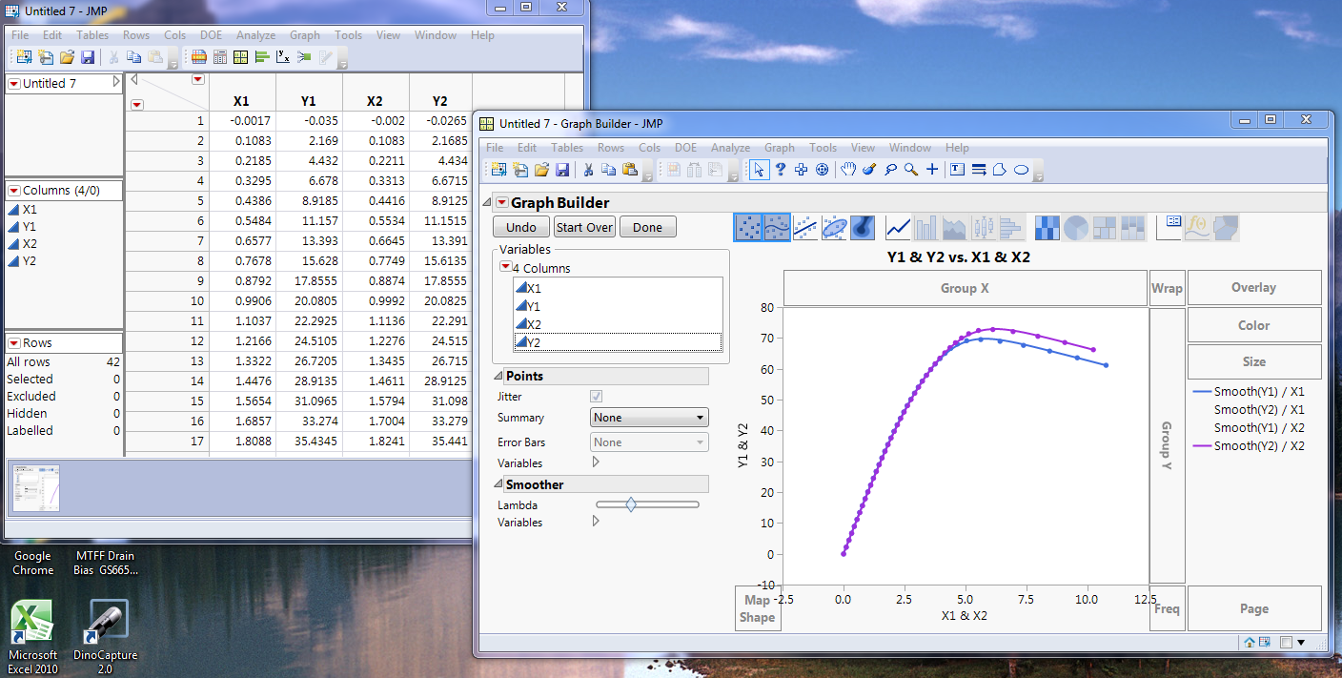Viewport: 1342px width, 678px height.
Task: Select the Points element icon in Graph Builder
Action: tap(748, 228)
